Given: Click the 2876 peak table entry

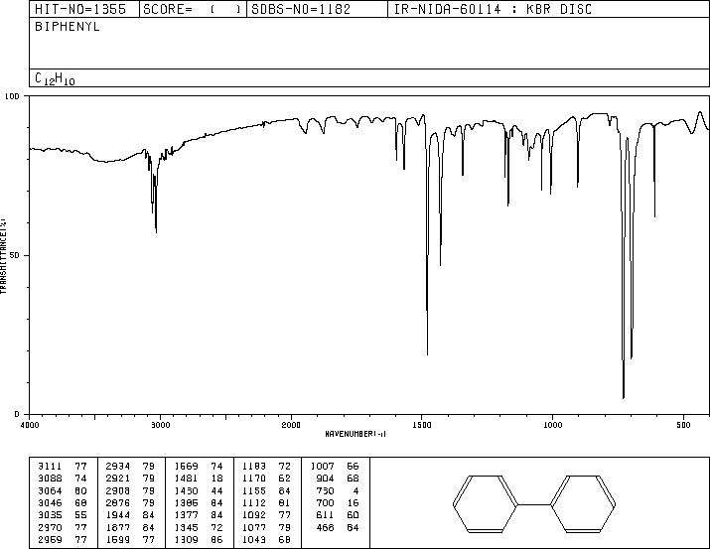Looking at the screenshot, I should (x=130, y=502).
